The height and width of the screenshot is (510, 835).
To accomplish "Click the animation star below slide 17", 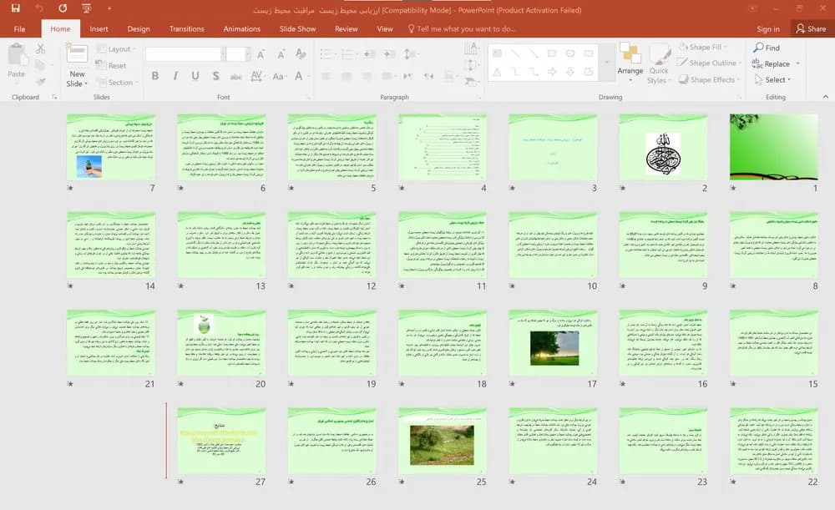I will click(513, 384).
